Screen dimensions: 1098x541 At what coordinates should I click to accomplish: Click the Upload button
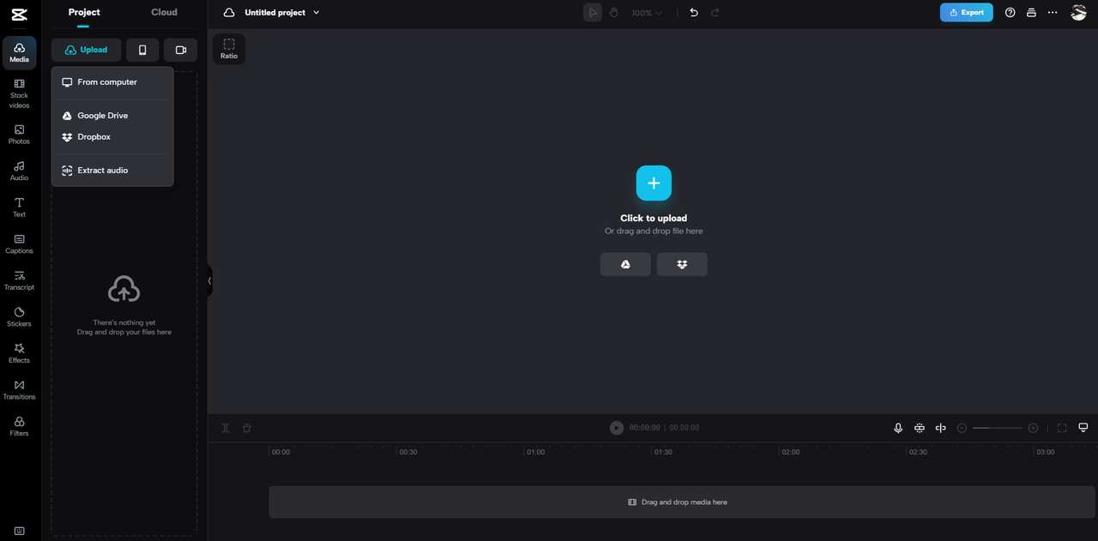click(86, 50)
